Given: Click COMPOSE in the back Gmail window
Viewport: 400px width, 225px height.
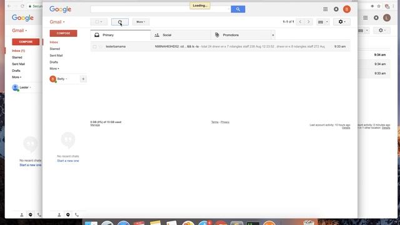Looking at the screenshot, I should [26, 42].
